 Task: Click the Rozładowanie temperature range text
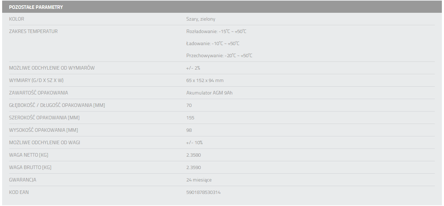(x=216, y=31)
